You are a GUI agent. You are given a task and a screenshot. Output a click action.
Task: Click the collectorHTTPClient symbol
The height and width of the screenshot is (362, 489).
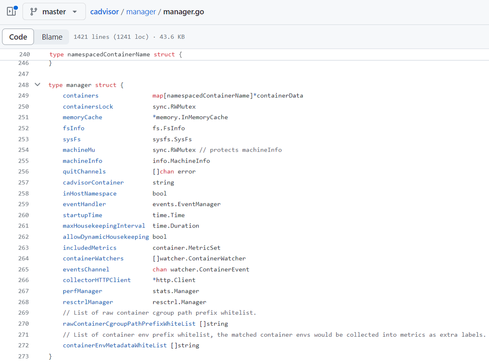[96, 280]
